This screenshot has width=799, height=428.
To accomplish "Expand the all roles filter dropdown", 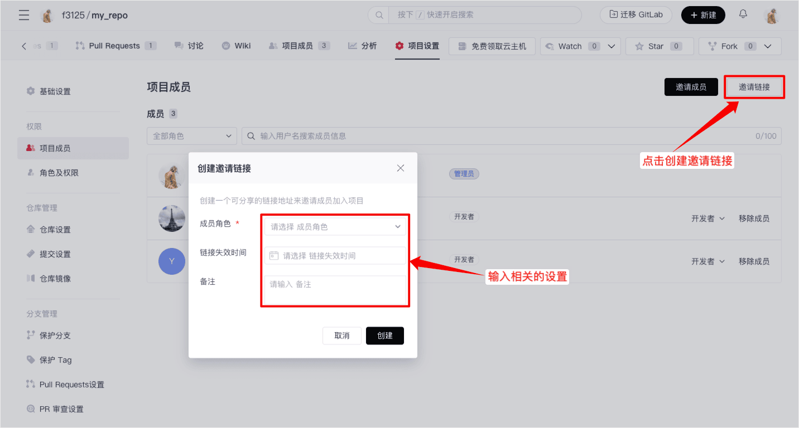I will click(192, 136).
